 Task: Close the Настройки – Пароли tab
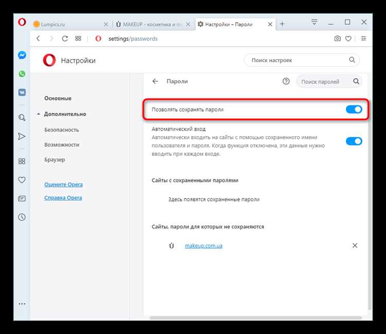(270, 24)
